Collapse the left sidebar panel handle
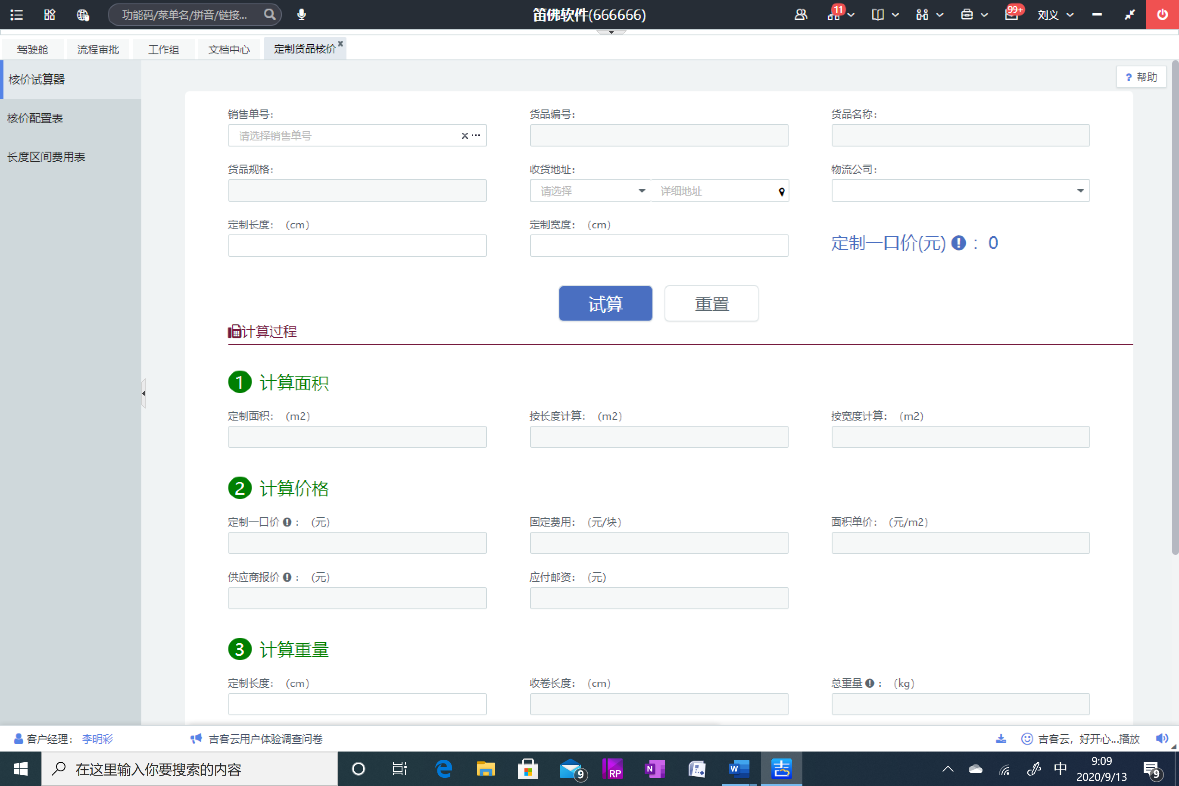 [143, 393]
